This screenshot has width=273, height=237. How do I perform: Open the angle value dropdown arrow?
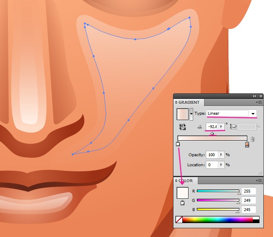coord(222,126)
